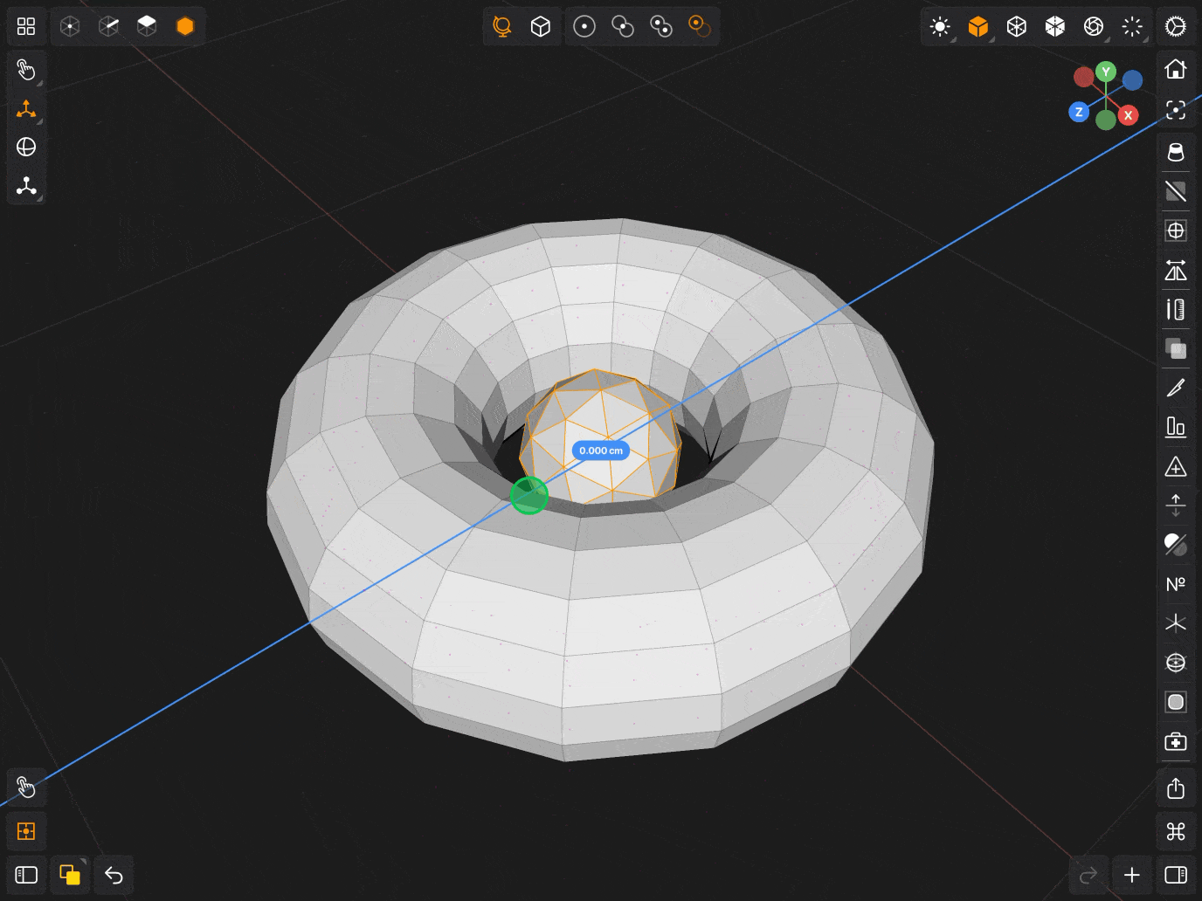
Task: Frame the selection with the focus icon
Action: (1176, 110)
